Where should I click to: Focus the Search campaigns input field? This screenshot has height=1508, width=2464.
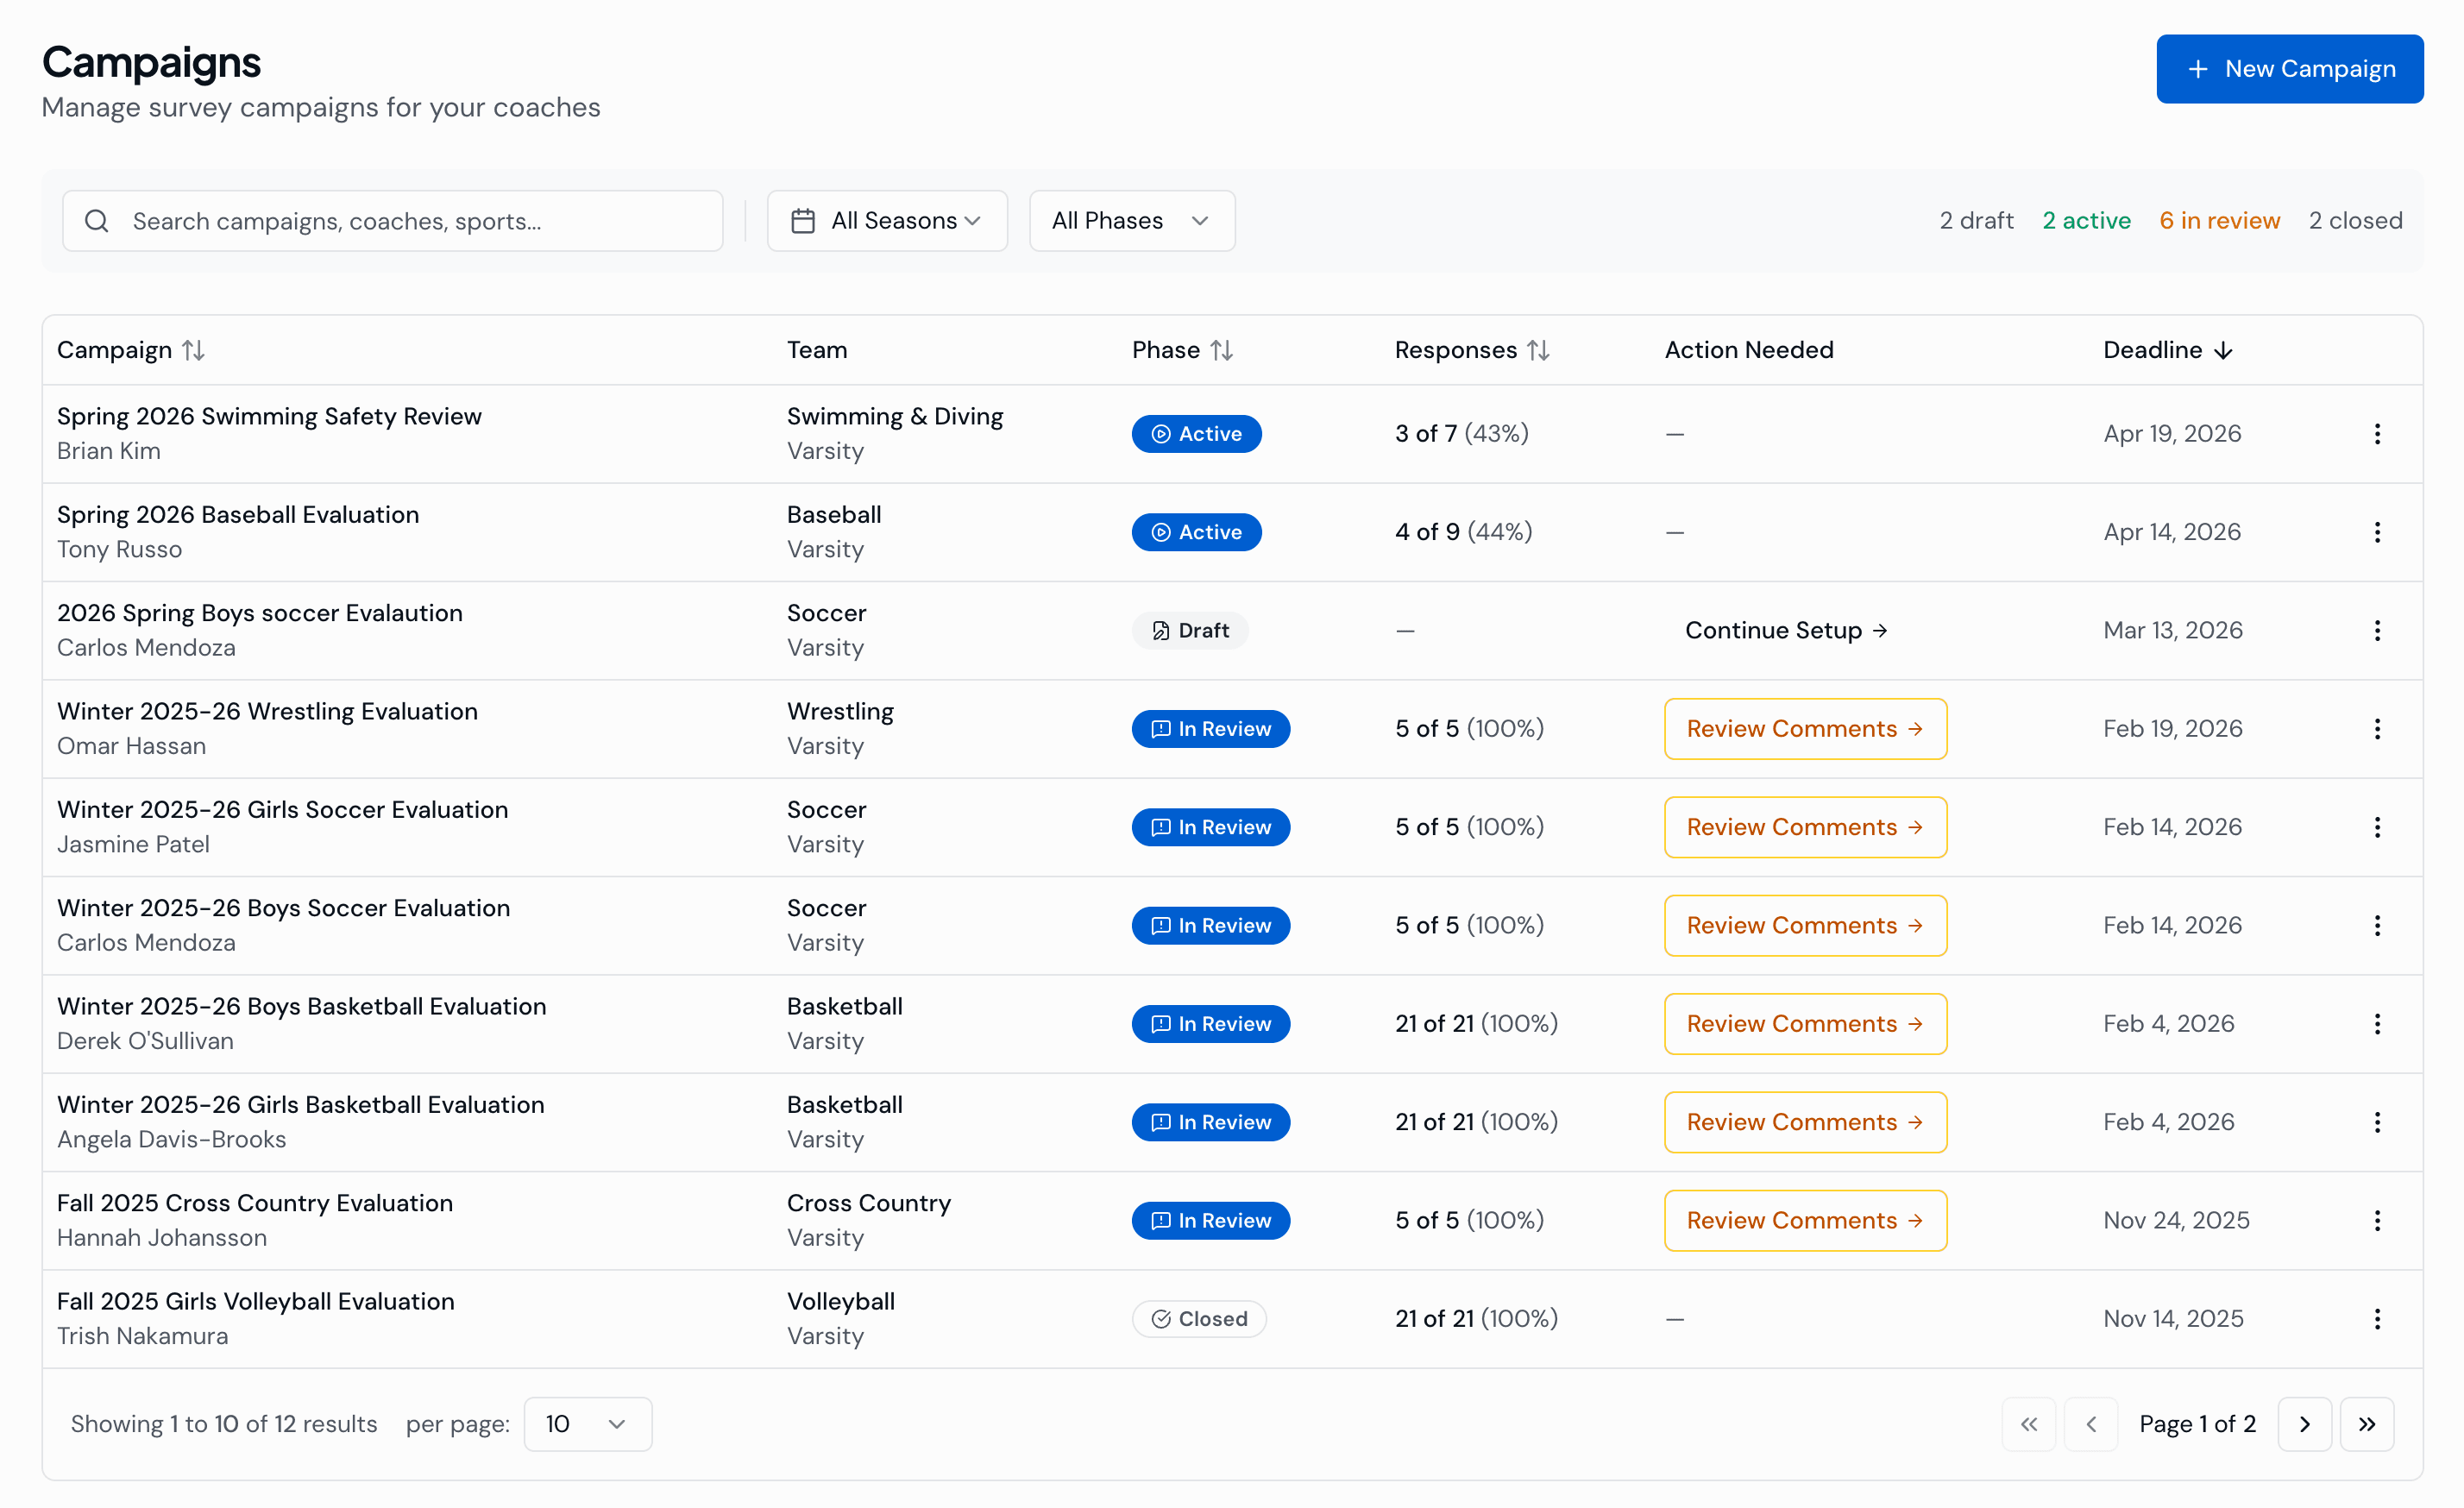pyautogui.click(x=420, y=221)
